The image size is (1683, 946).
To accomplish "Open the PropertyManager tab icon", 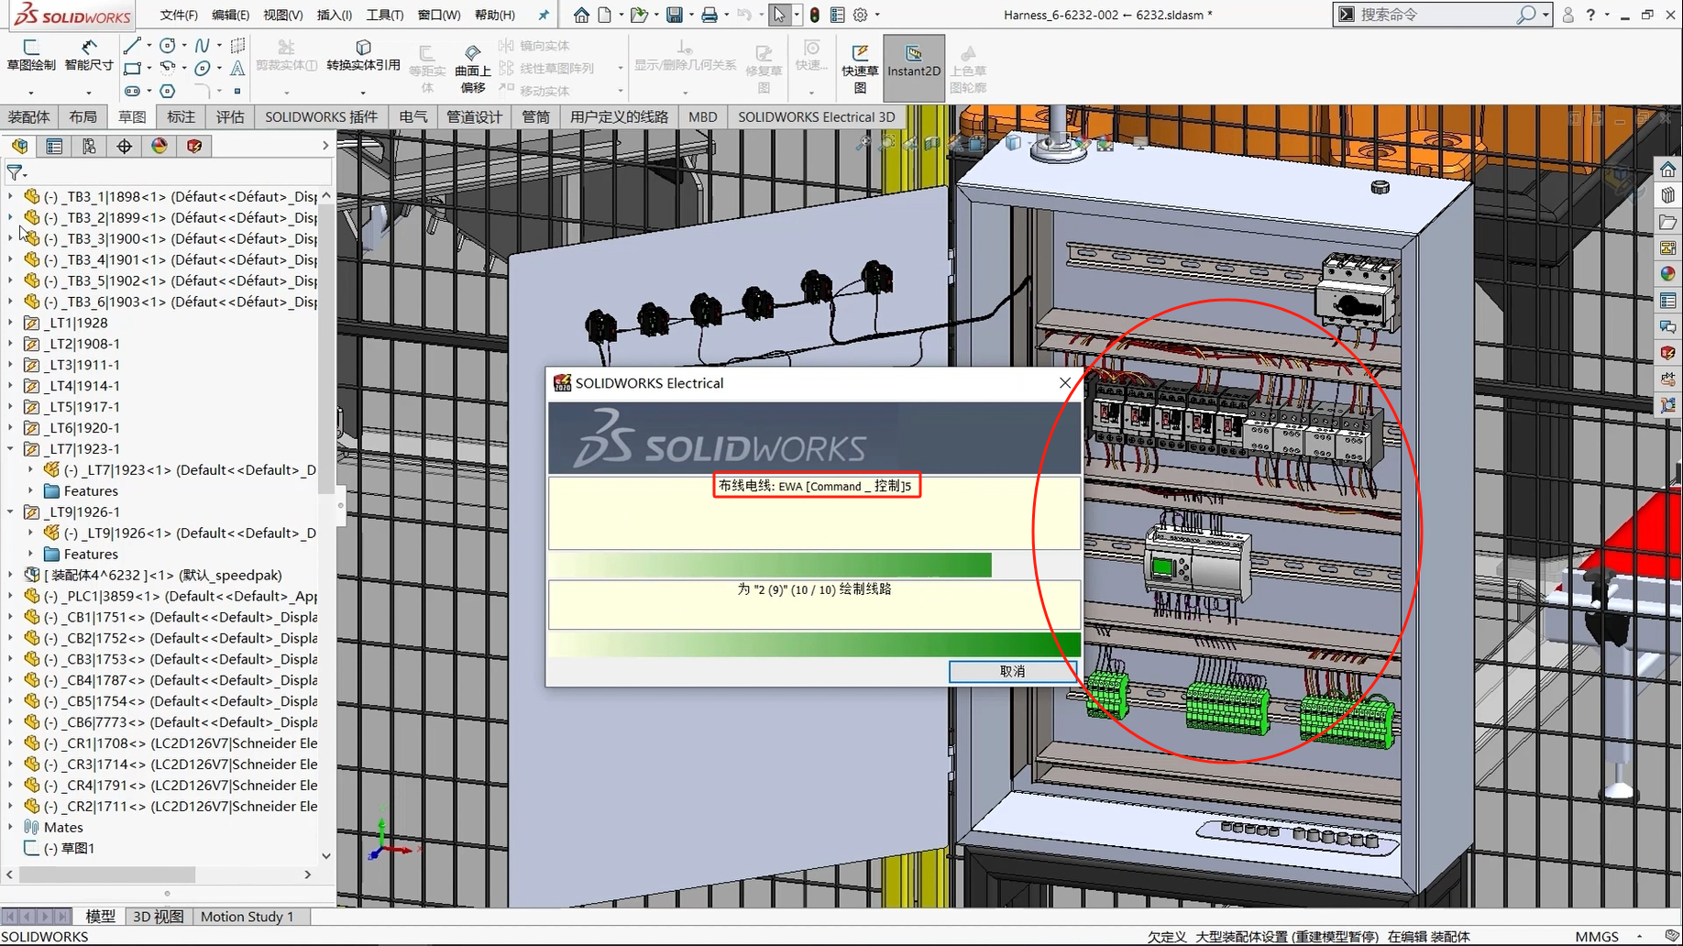I will coord(54,147).
